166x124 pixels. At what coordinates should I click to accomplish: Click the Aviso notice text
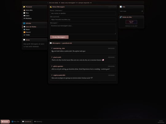click(x=34, y=45)
